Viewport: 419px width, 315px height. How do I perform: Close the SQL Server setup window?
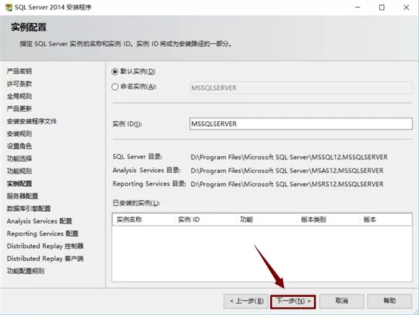406,8
